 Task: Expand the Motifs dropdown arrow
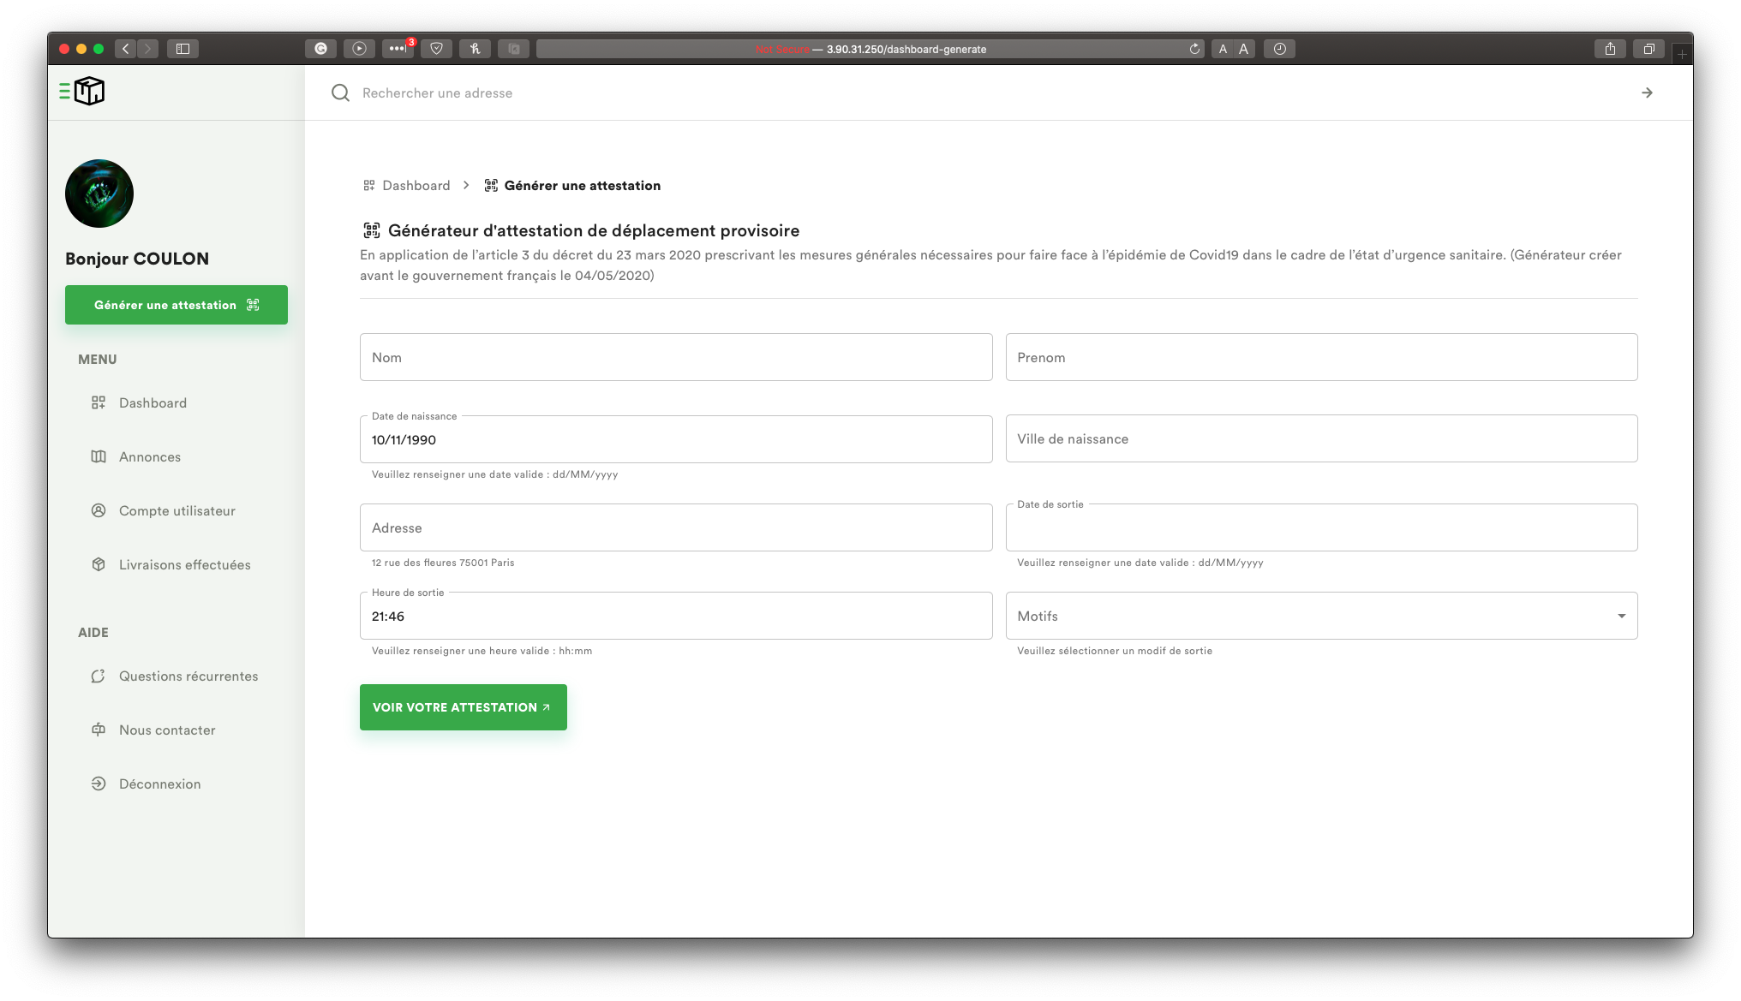coord(1621,616)
